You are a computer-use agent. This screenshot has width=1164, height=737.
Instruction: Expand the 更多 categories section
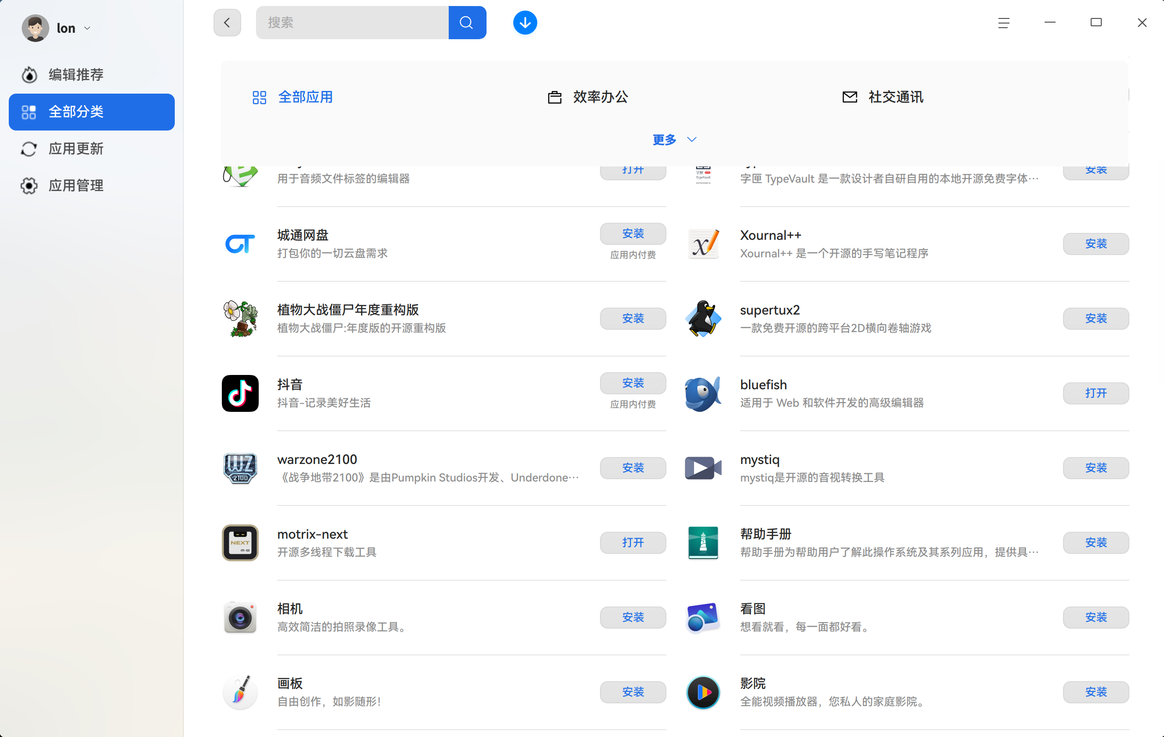(674, 140)
